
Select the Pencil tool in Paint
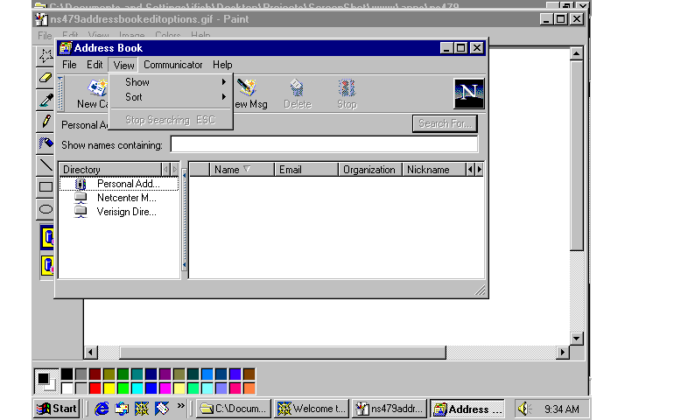click(46, 122)
